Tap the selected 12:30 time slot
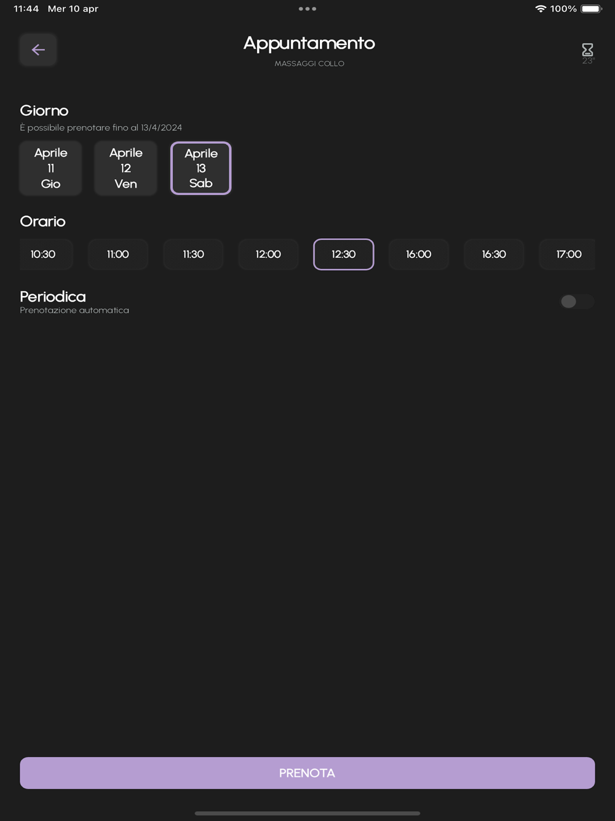 tap(343, 254)
